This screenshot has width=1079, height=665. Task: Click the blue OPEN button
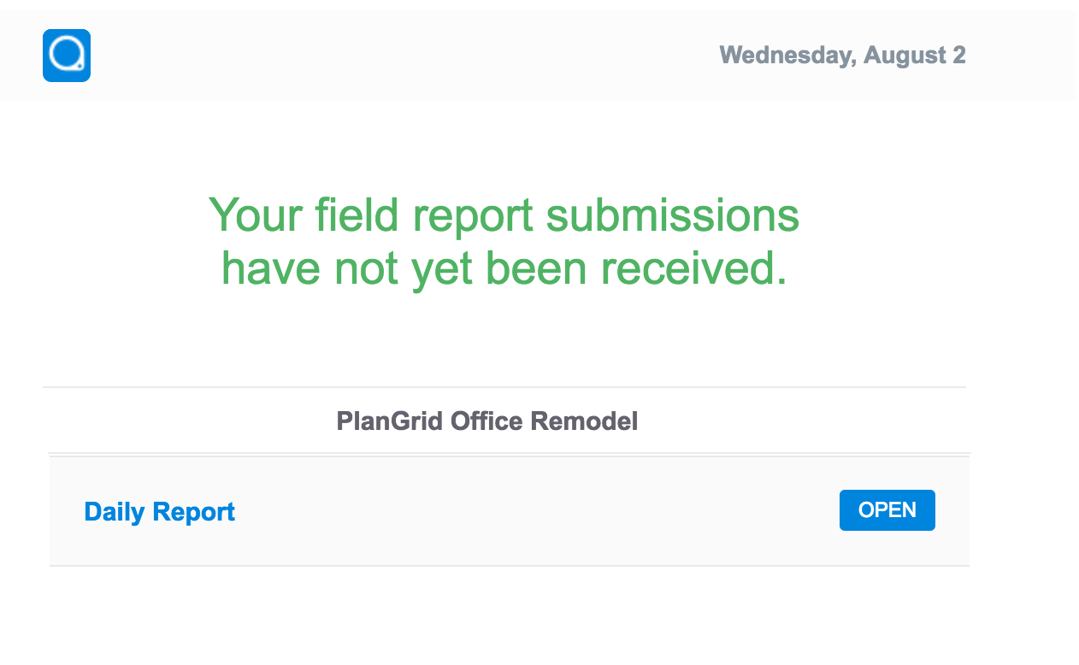coord(887,510)
